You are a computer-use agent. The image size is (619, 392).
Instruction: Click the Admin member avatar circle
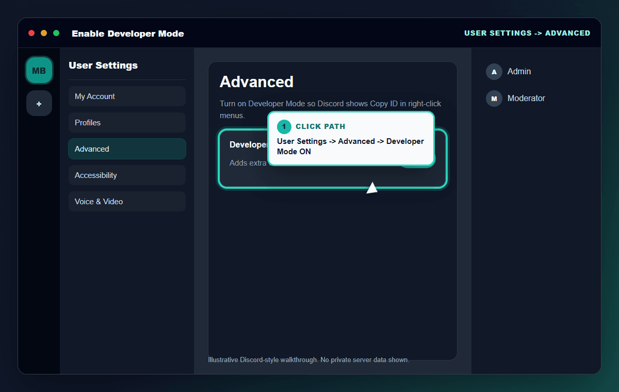pyautogui.click(x=494, y=72)
